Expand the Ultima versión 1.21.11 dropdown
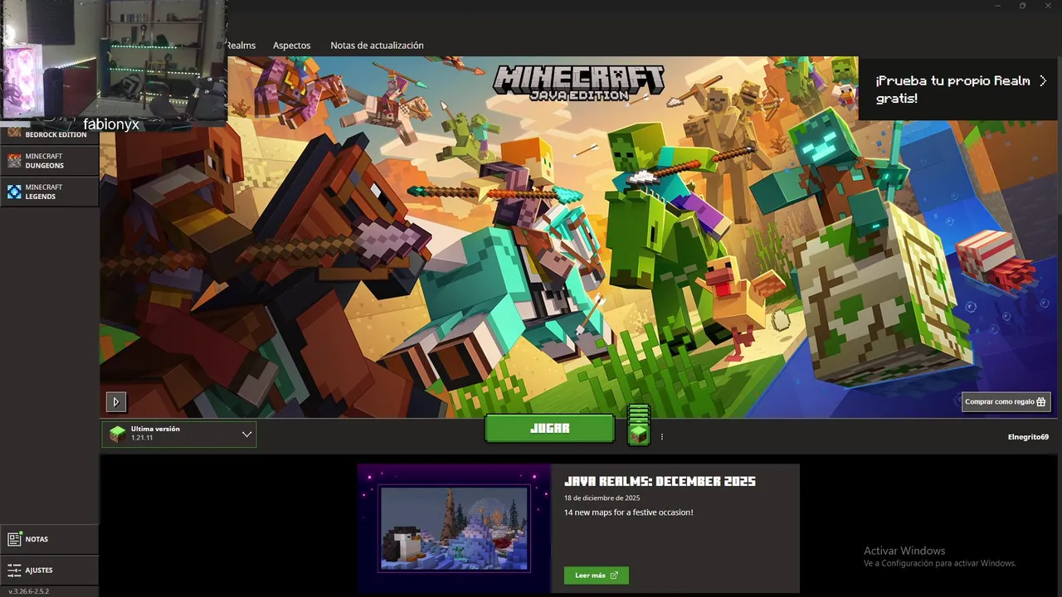The image size is (1062, 597). (x=179, y=434)
